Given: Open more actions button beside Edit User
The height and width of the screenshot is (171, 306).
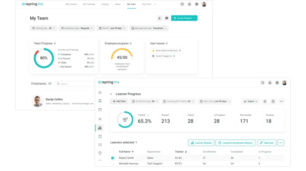Looking at the screenshot, I should tap(281, 143).
